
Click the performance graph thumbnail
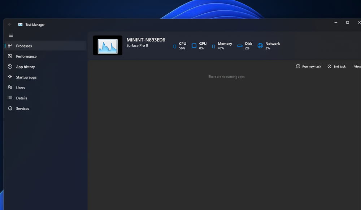(108, 45)
